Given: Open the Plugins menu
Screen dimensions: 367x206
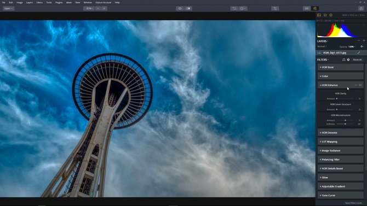Looking at the screenshot, I should coord(59,2).
